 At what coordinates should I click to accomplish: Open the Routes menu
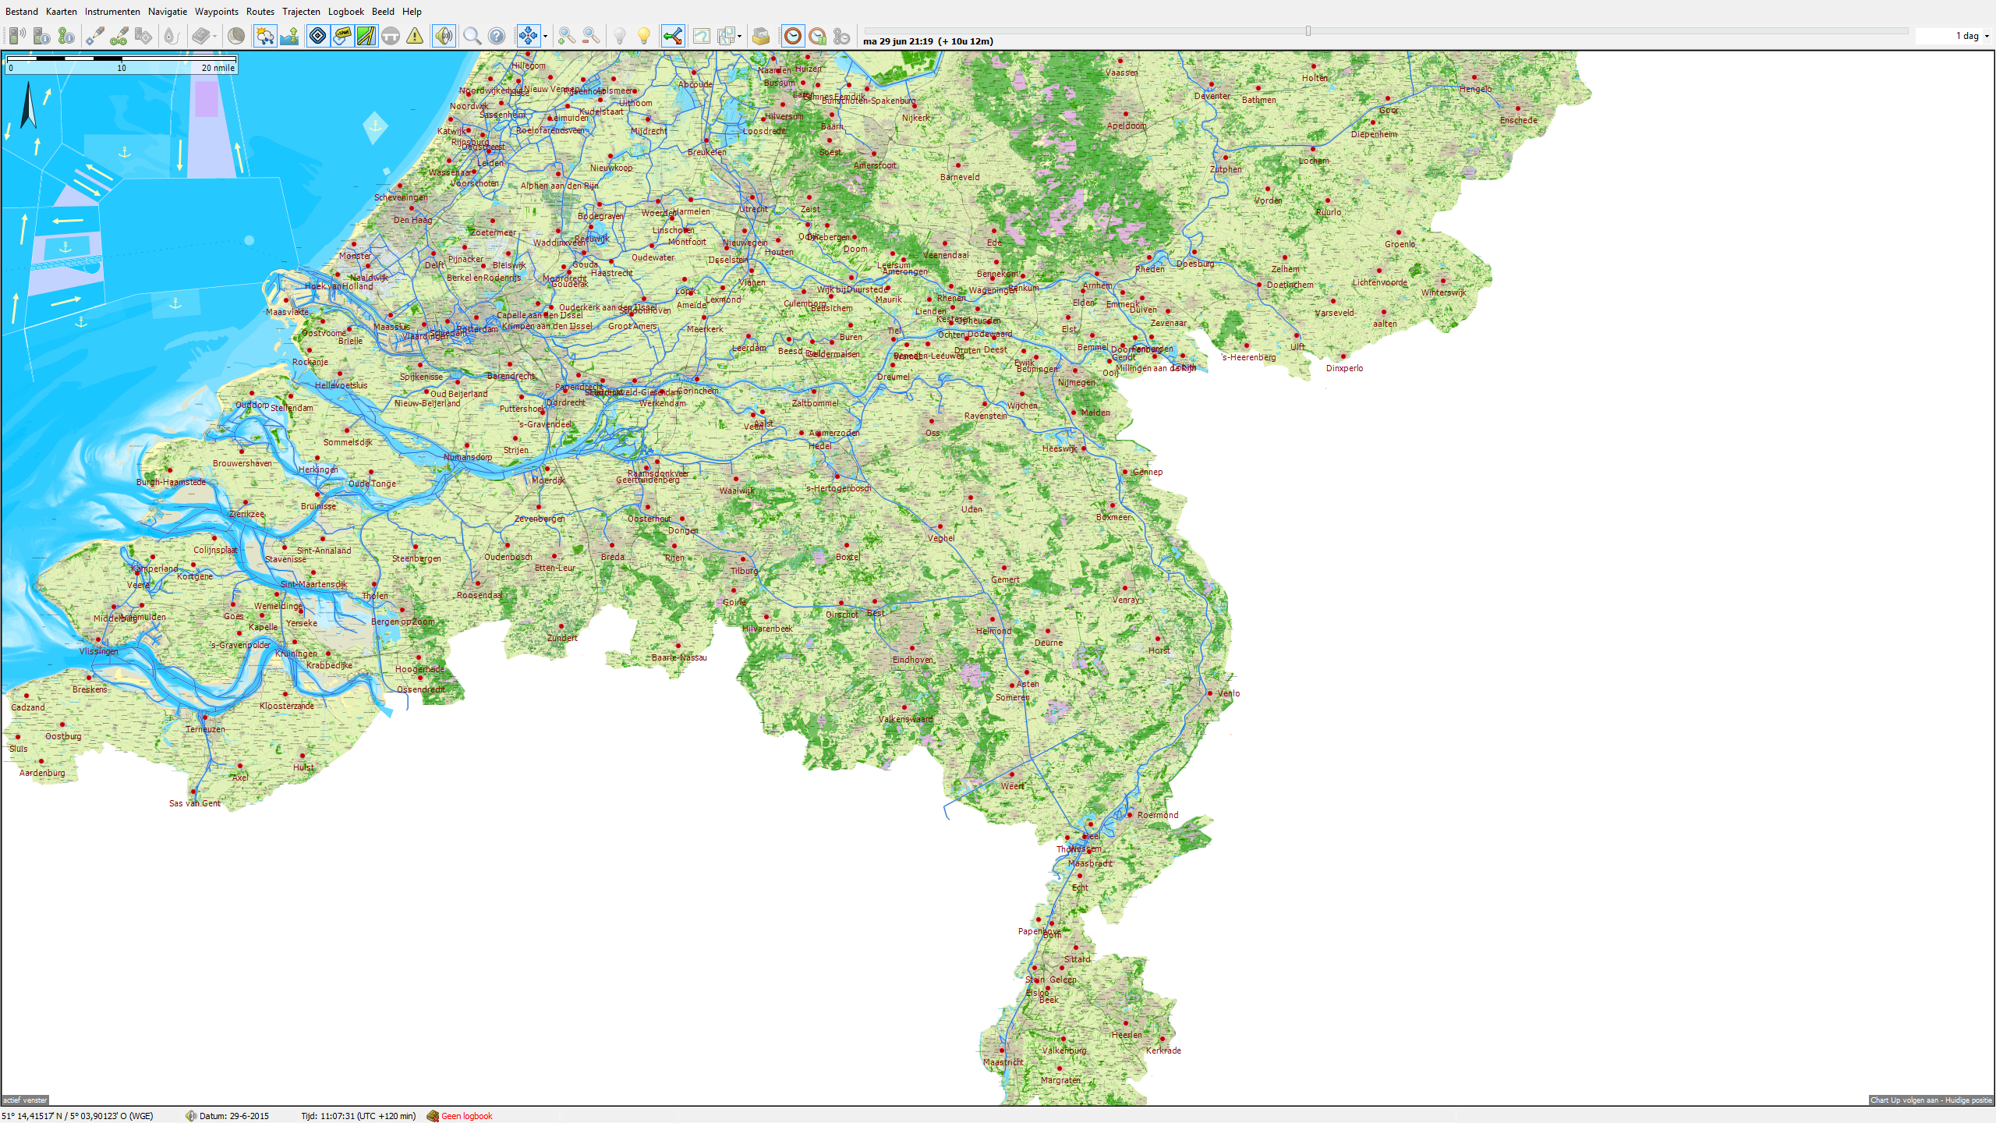tap(260, 12)
